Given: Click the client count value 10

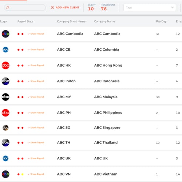Looking at the screenshot, I should [91, 9].
